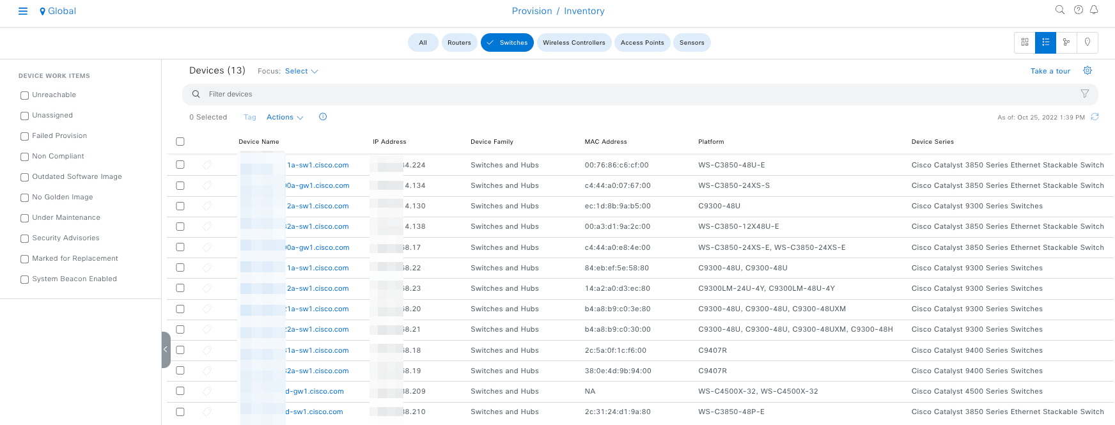
Task: Refresh the inventory table icon
Action: [1095, 117]
